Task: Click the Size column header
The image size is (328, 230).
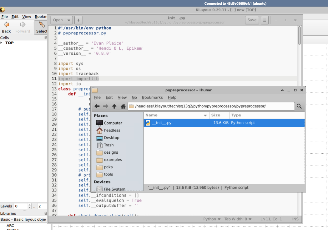Action: (x=220, y=115)
